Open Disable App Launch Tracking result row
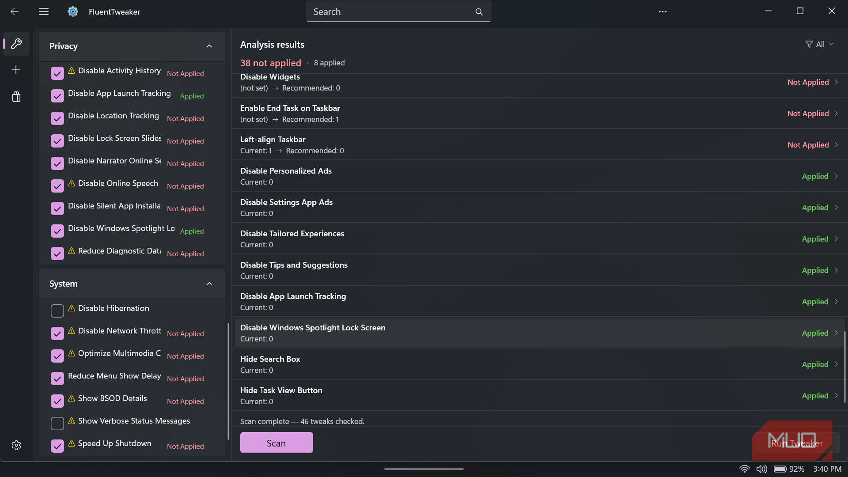848x477 pixels. [539, 302]
